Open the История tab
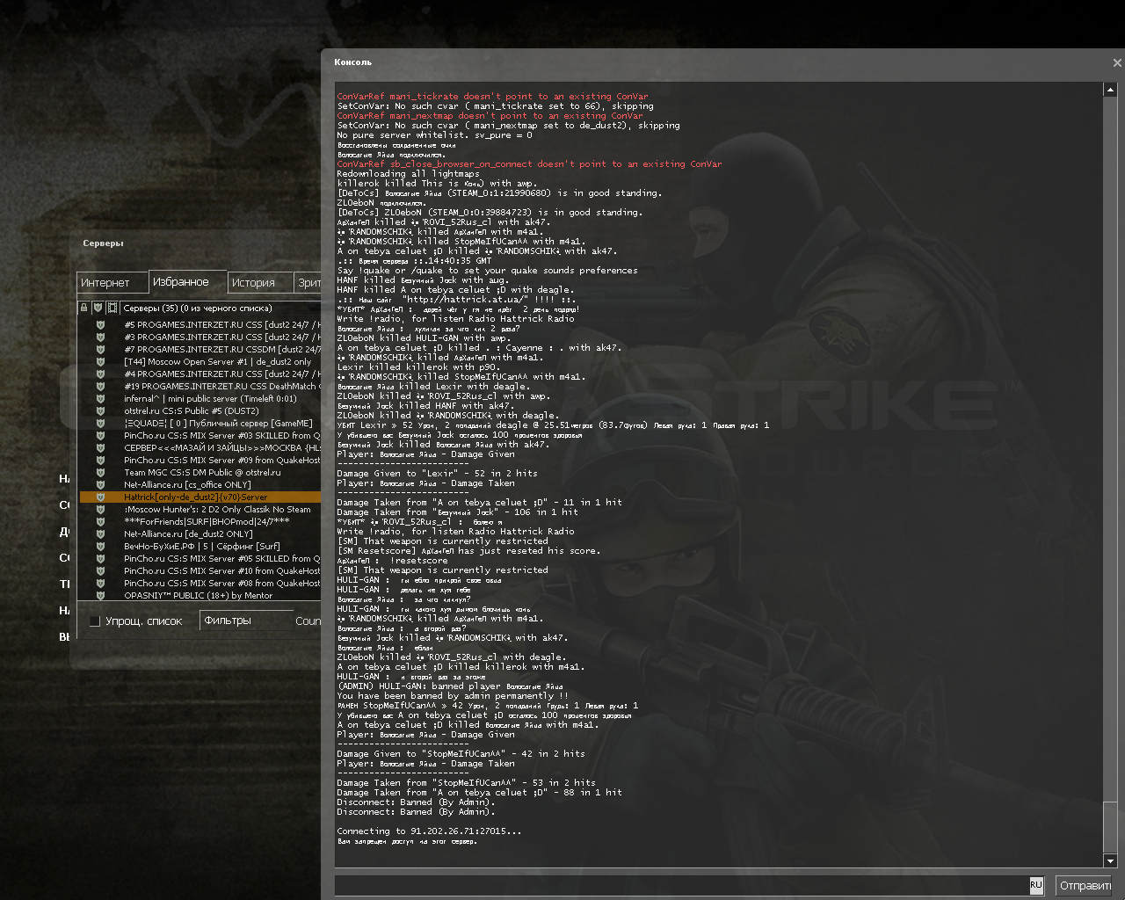Screen dimensions: 1125x900 click(253, 283)
